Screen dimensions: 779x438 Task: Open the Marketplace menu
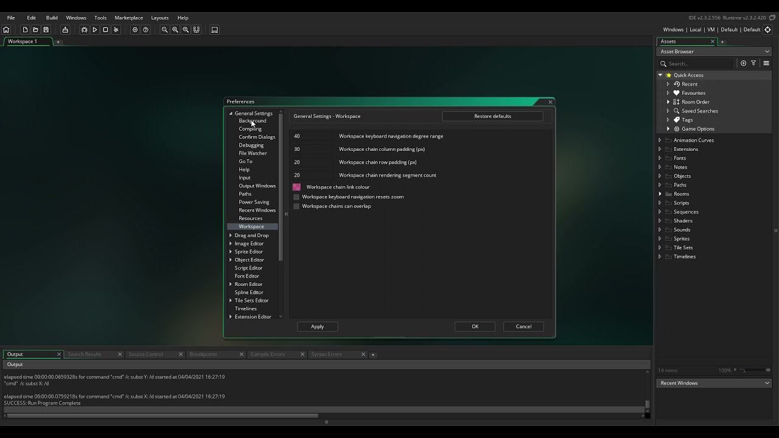pyautogui.click(x=129, y=18)
